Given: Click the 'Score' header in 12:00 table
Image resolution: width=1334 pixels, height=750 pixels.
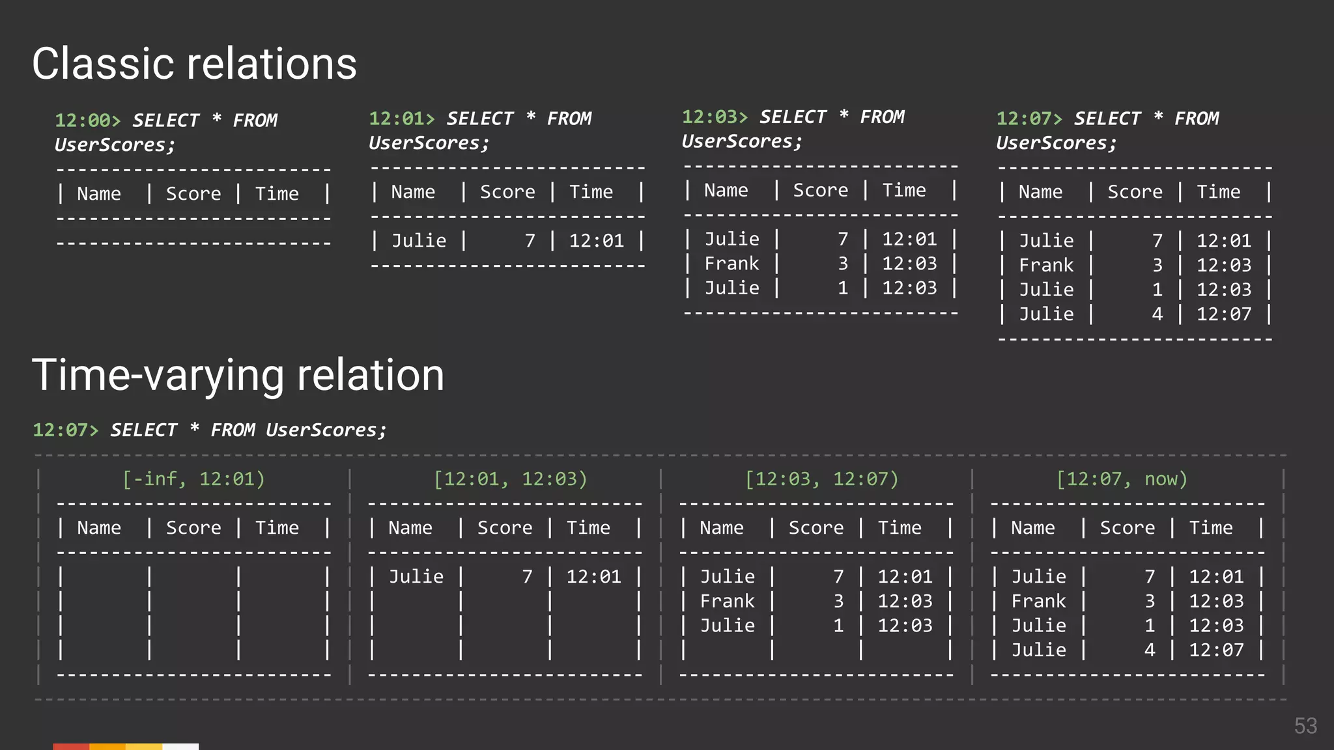Looking at the screenshot, I should point(193,194).
